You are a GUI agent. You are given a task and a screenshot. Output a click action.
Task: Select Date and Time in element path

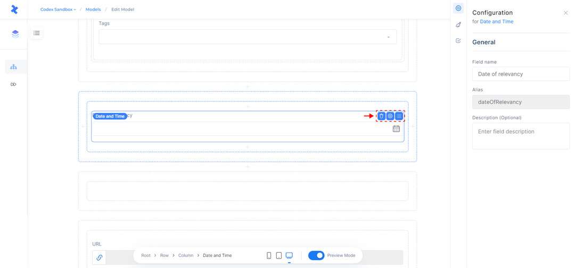(217, 256)
